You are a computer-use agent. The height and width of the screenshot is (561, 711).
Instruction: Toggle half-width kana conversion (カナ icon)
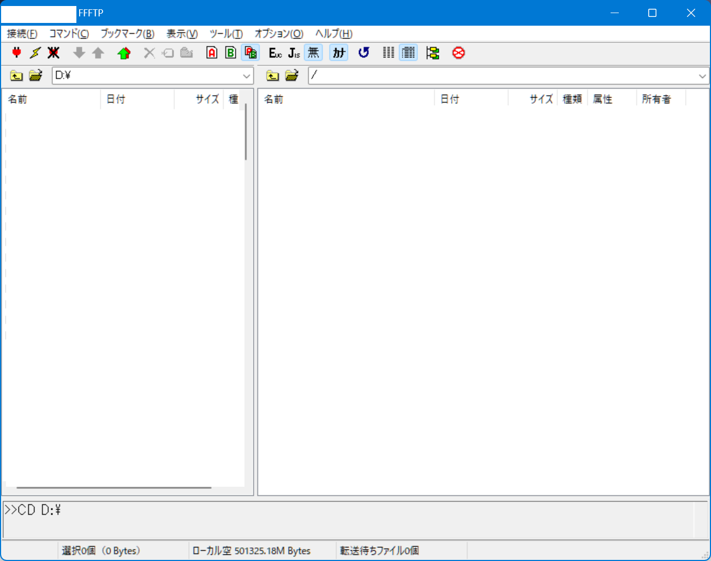pyautogui.click(x=339, y=53)
